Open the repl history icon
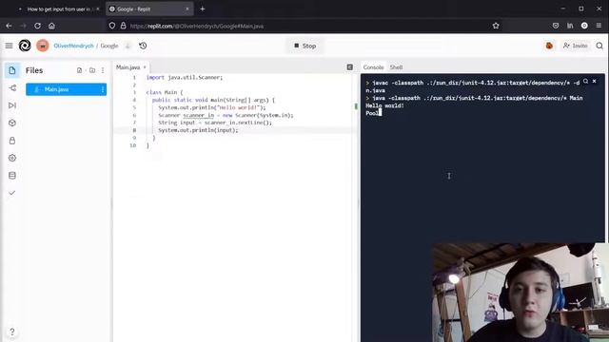 pos(143,46)
